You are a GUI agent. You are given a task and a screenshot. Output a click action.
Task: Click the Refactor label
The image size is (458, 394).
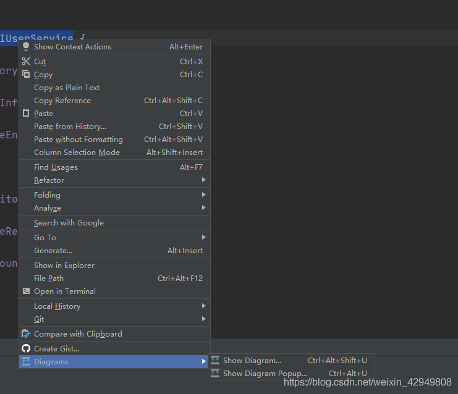point(49,180)
